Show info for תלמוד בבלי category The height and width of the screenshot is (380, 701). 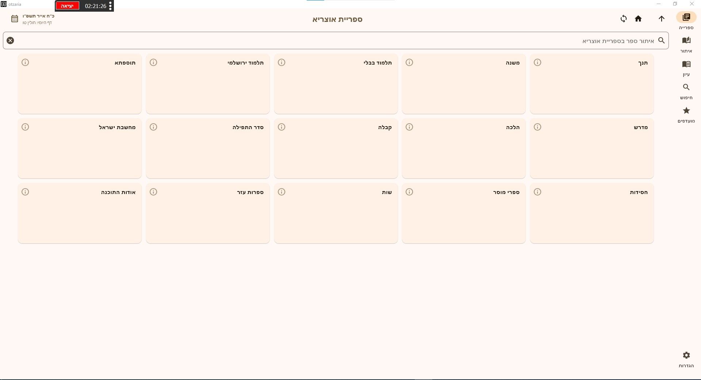pyautogui.click(x=281, y=62)
